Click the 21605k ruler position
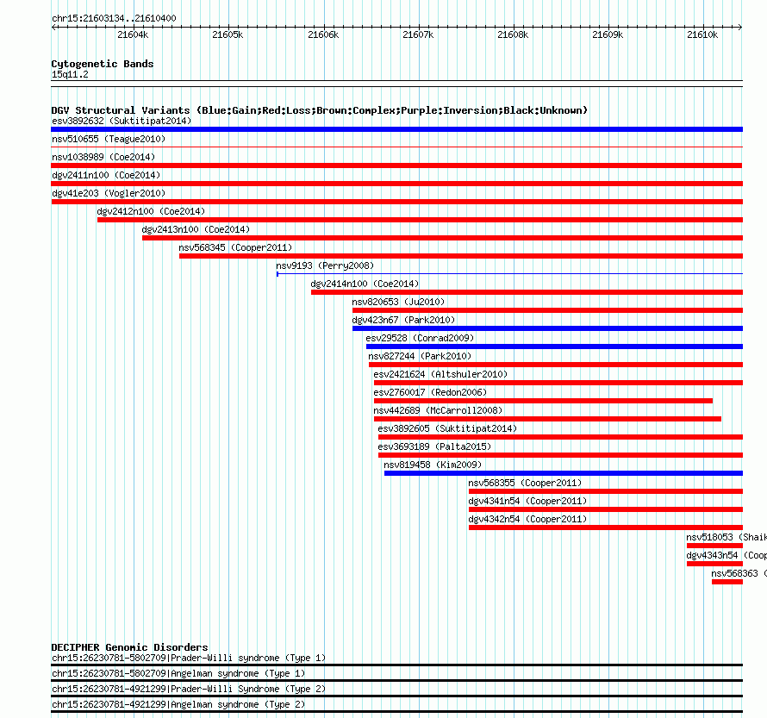This screenshot has height=718, width=767. pyautogui.click(x=228, y=34)
